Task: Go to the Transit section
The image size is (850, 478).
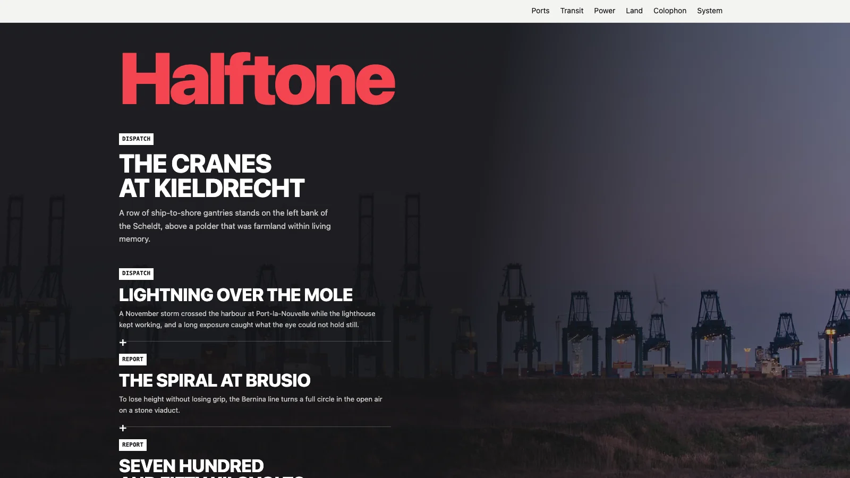Action: (572, 11)
